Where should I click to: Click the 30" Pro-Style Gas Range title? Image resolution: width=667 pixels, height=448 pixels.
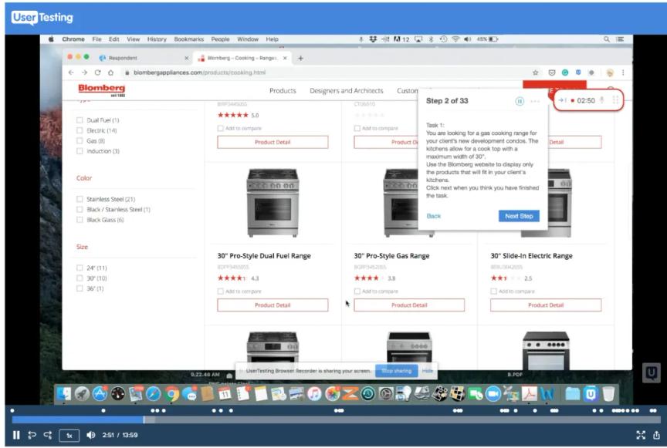pos(391,256)
